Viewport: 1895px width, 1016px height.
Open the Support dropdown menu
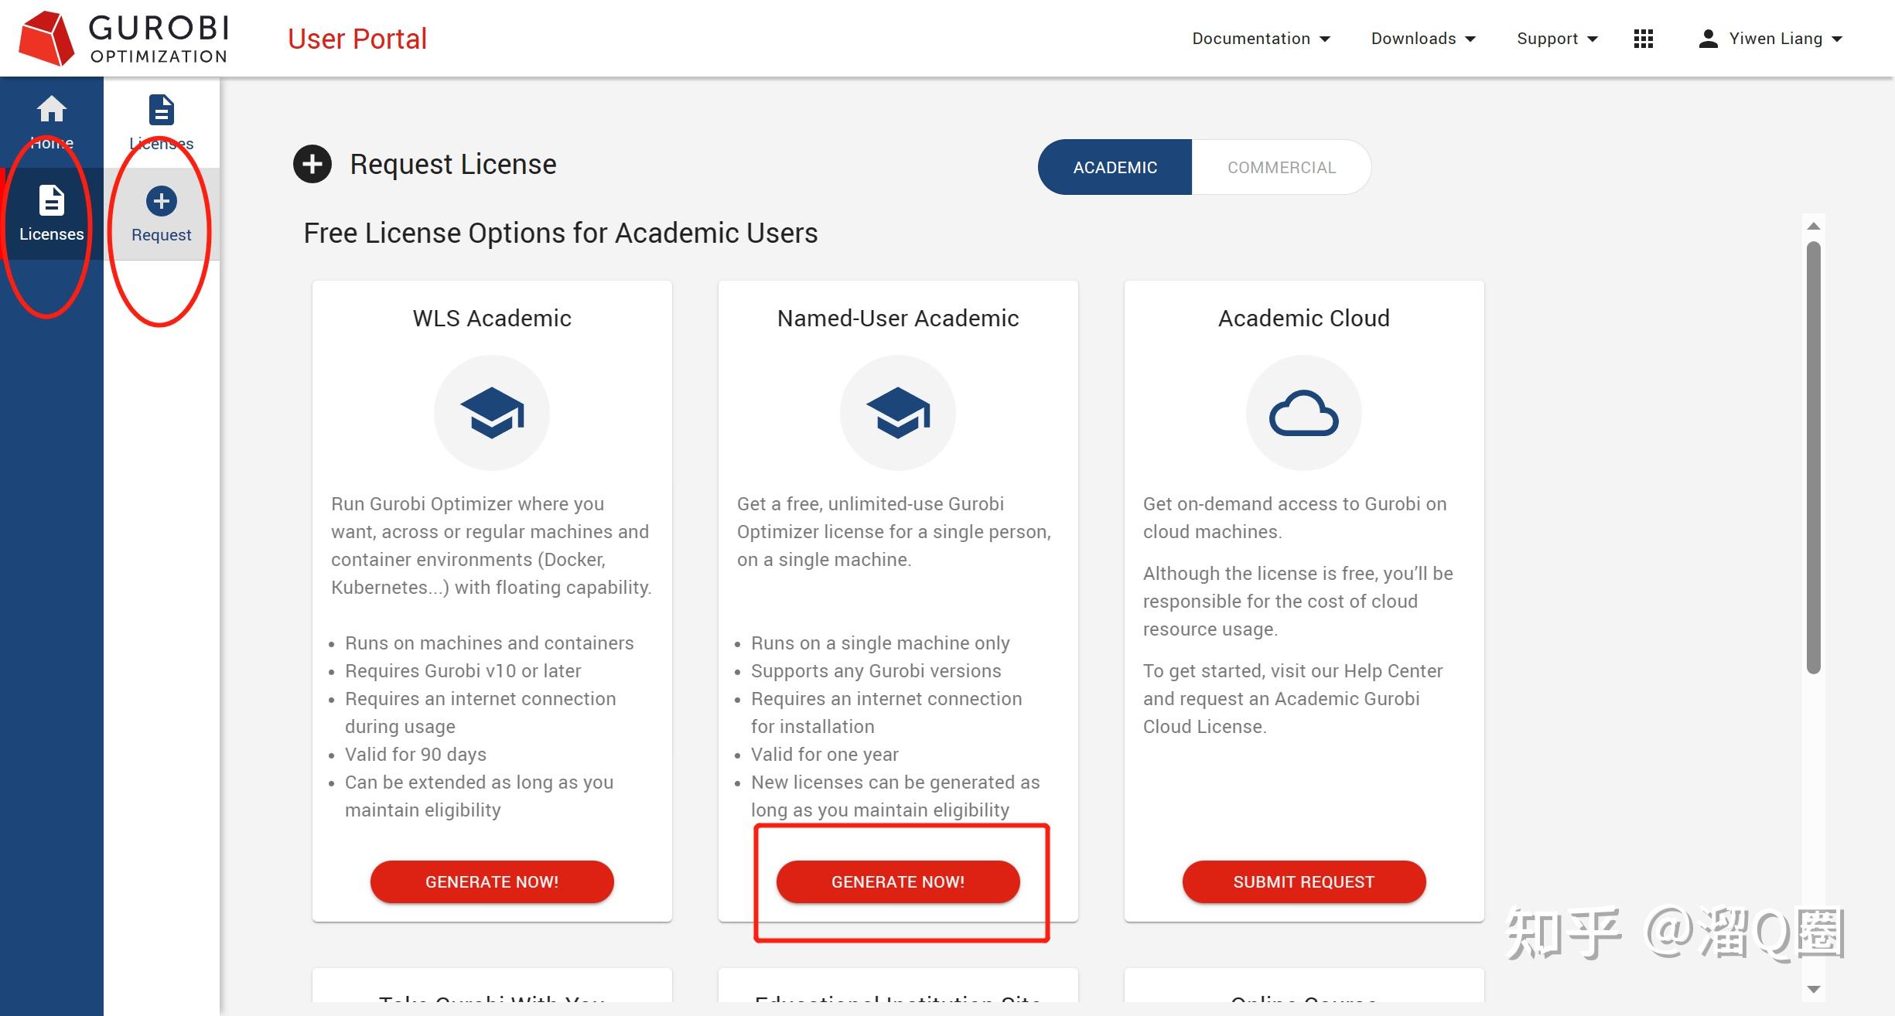pyautogui.click(x=1556, y=39)
